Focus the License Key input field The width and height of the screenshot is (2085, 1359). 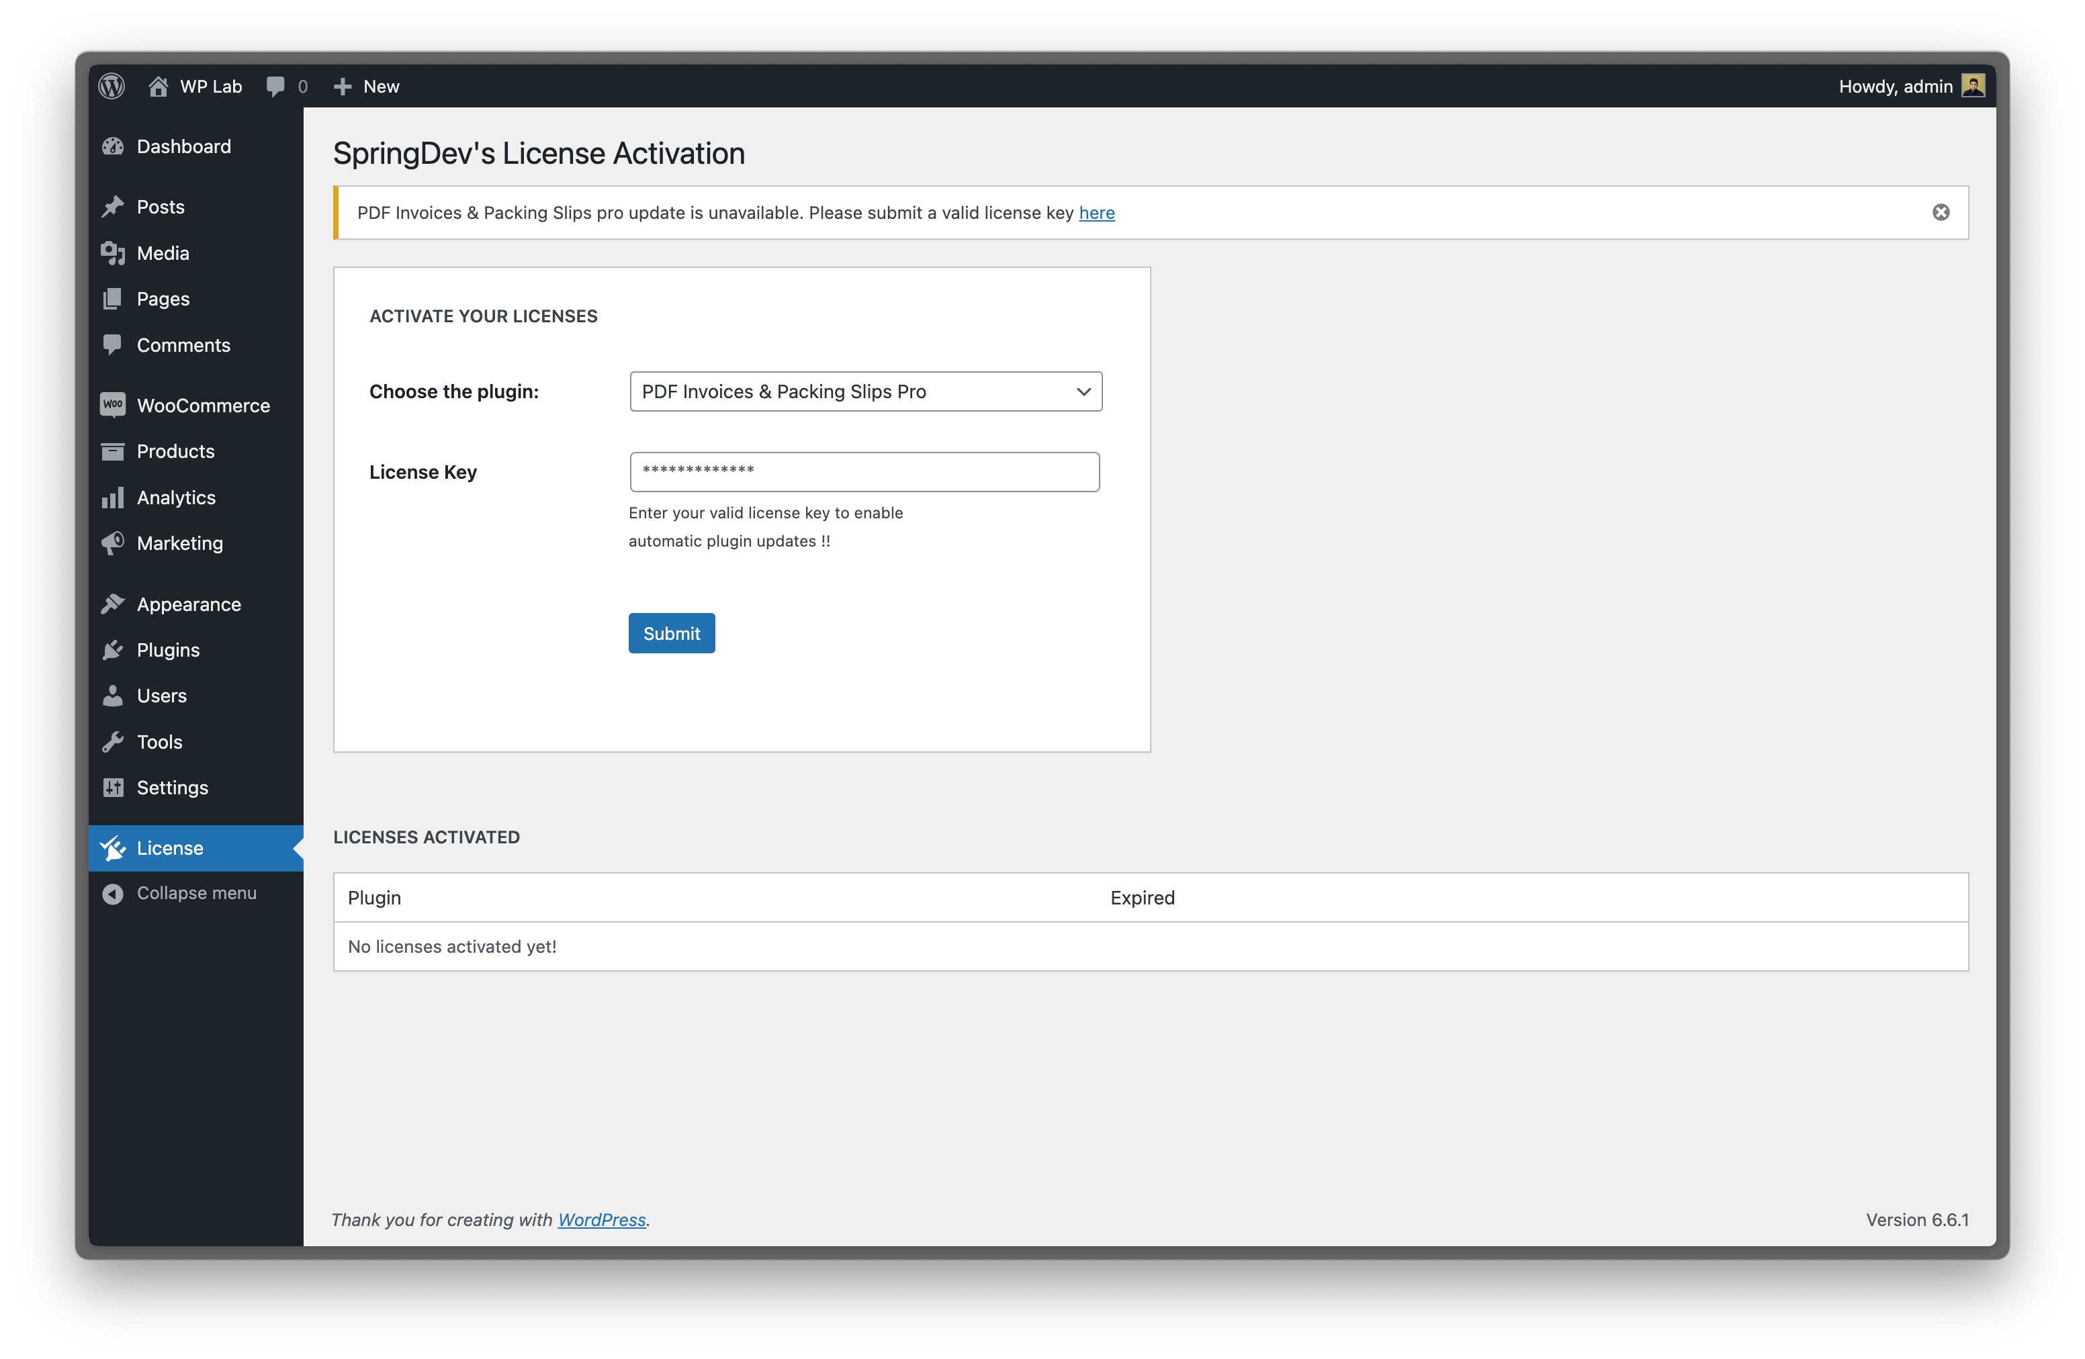[x=864, y=472]
